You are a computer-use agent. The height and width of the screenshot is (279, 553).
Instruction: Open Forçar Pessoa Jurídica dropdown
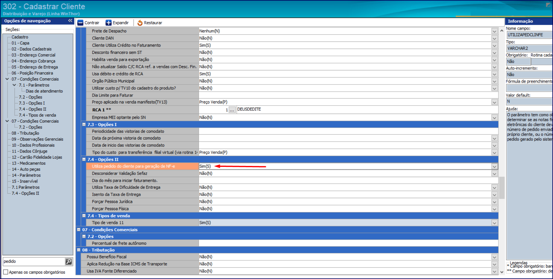click(494, 202)
